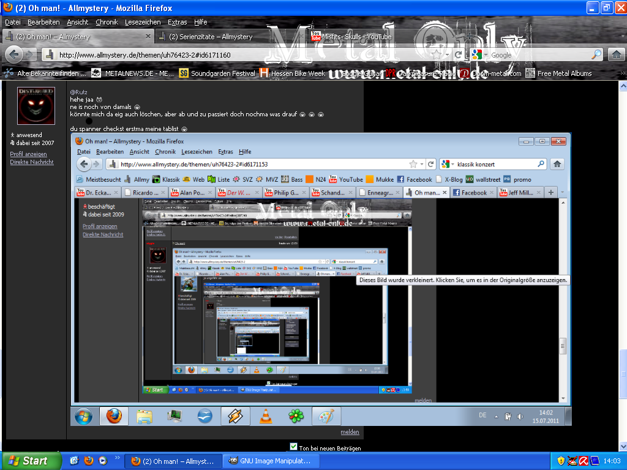Open the Darkpleasure Radio bookmark

coord(421,73)
